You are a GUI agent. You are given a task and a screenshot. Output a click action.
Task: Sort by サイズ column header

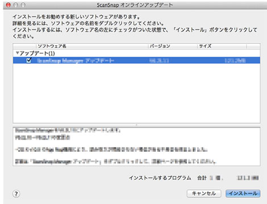222,46
